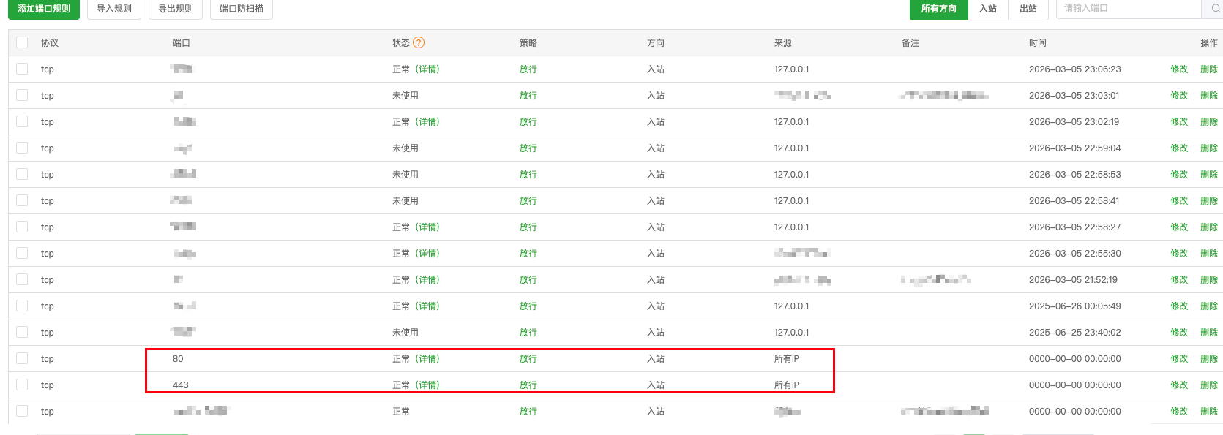Click the Export Rules button

pos(176,9)
